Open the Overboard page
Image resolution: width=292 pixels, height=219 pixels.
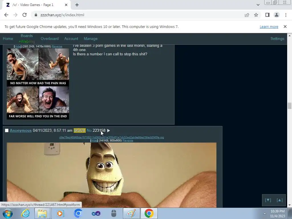[50, 38]
